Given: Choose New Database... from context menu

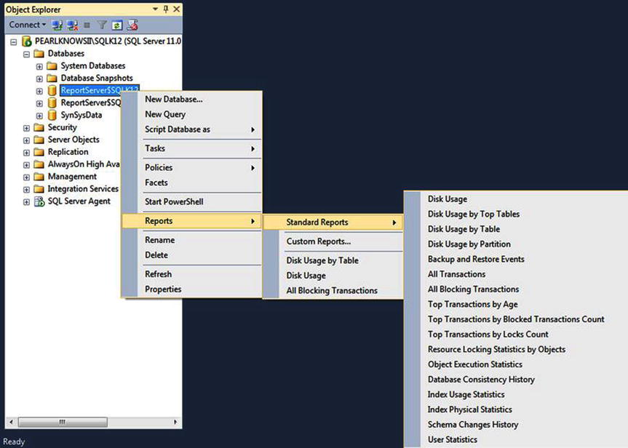Looking at the screenshot, I should coord(192,100).
